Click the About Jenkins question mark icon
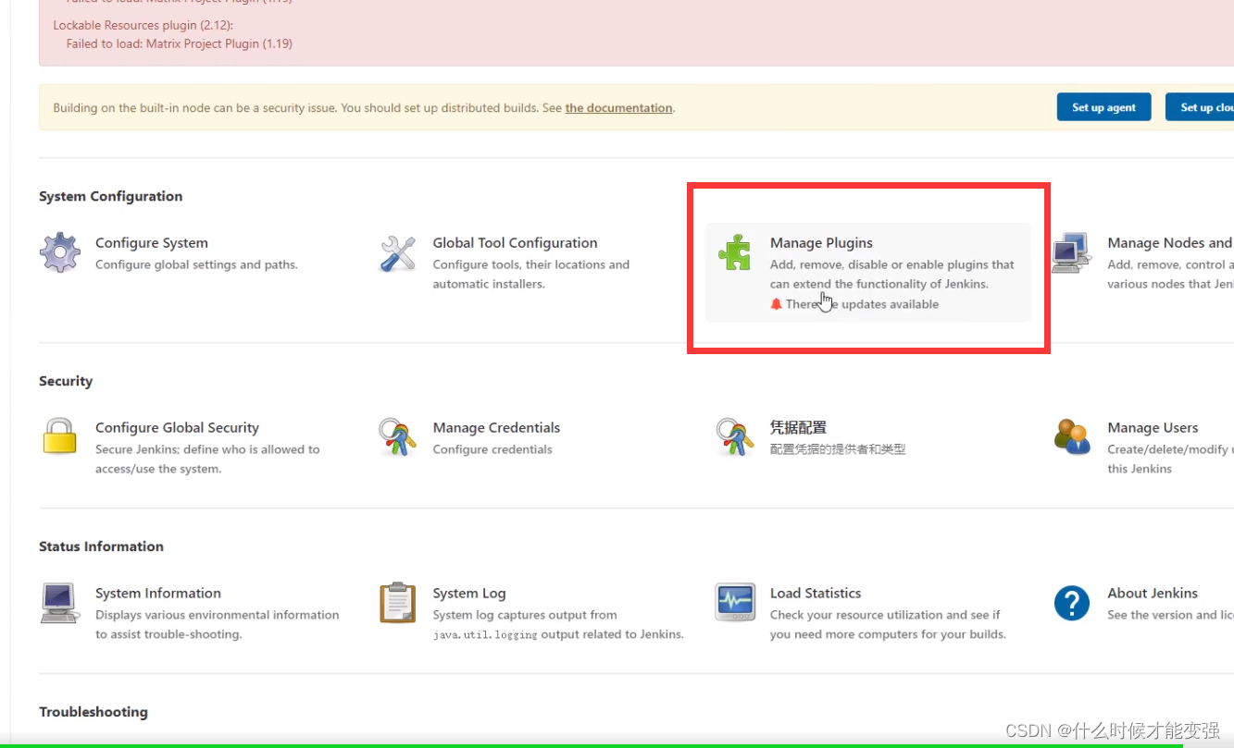This screenshot has width=1234, height=748. [1072, 603]
